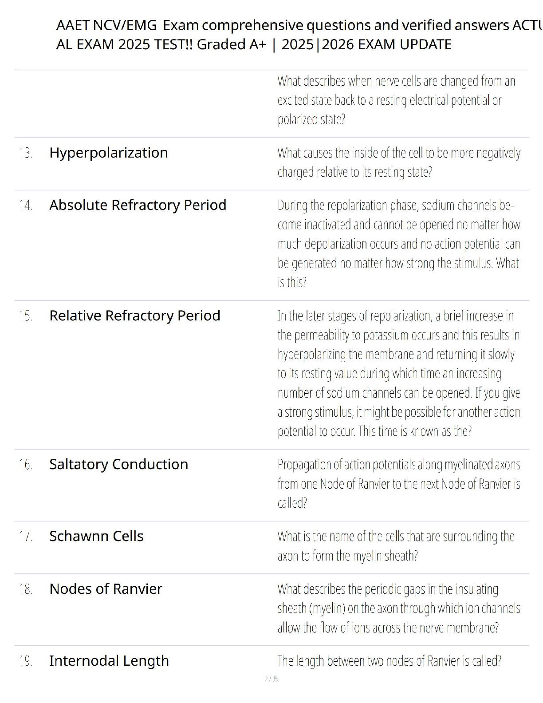
Task: Click the Relative Refractory Period term
Action: pyautogui.click(x=134, y=316)
